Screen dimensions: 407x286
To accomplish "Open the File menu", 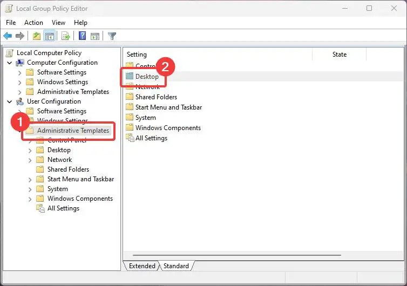I will tap(11, 23).
